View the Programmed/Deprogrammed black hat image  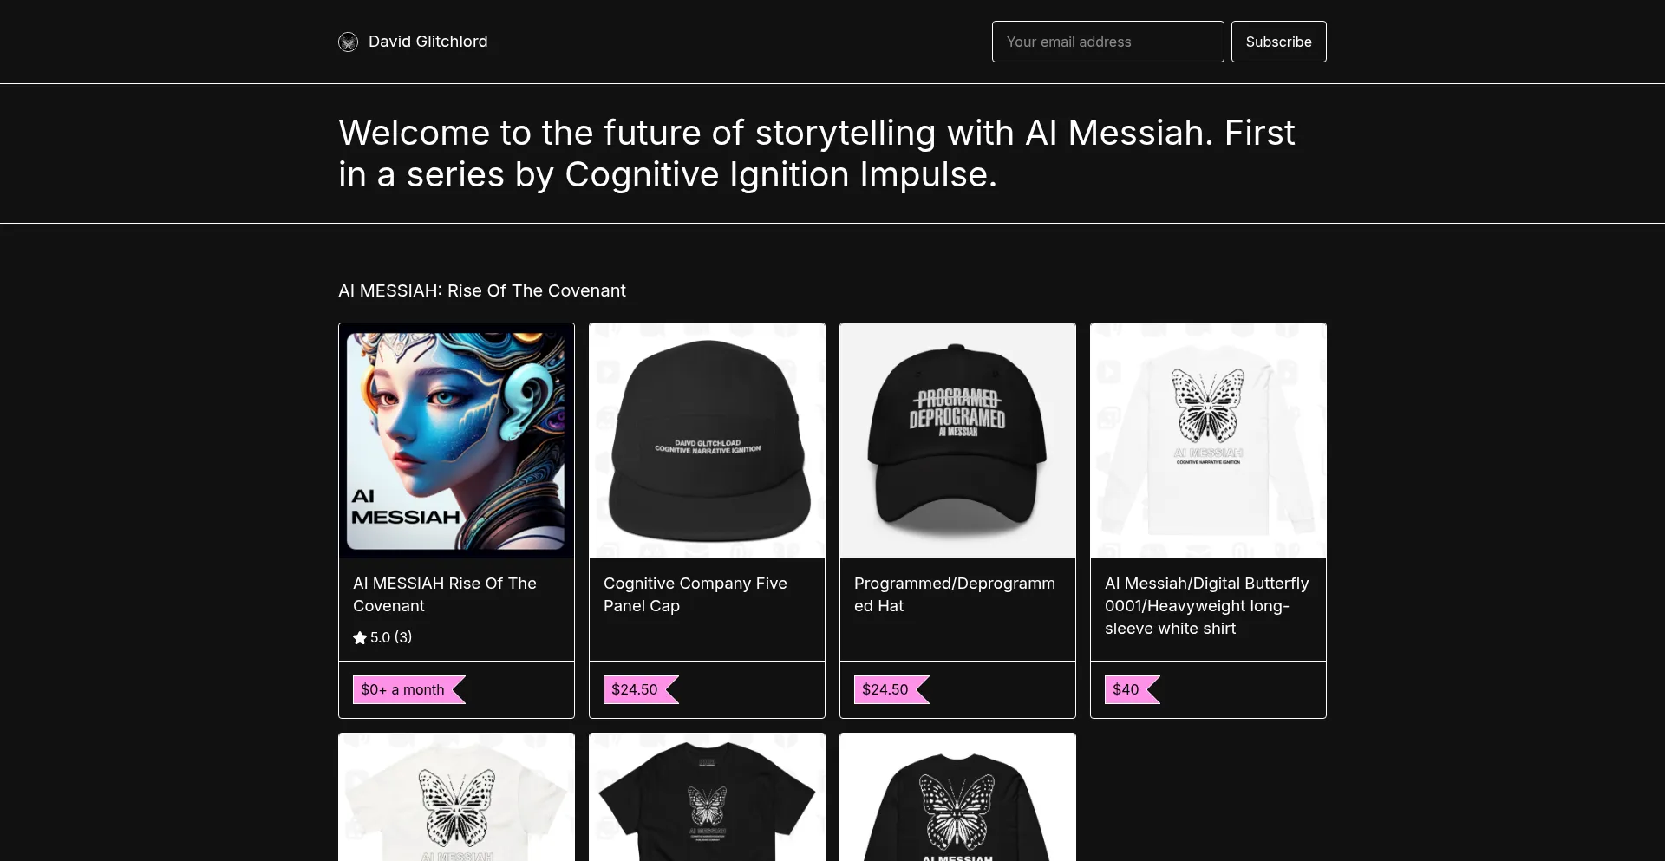point(957,440)
